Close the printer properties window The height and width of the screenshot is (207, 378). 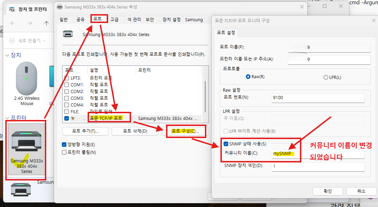(302, 7)
